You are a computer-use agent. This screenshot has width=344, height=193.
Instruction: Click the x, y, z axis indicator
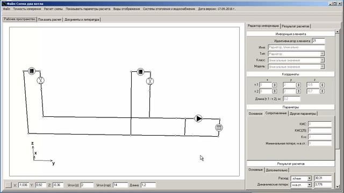(x=43, y=153)
